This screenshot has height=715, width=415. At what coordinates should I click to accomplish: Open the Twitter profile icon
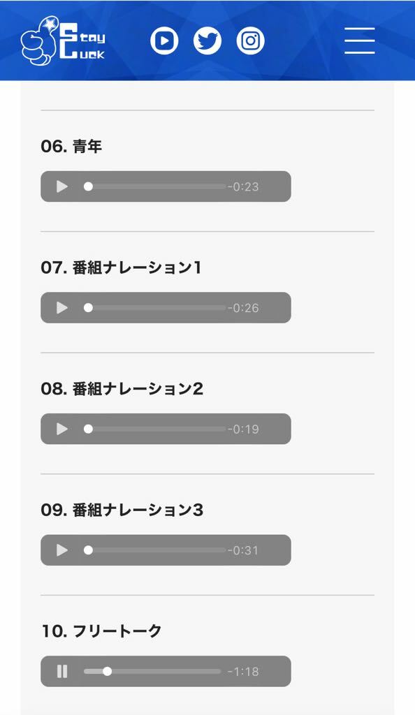pos(207,41)
